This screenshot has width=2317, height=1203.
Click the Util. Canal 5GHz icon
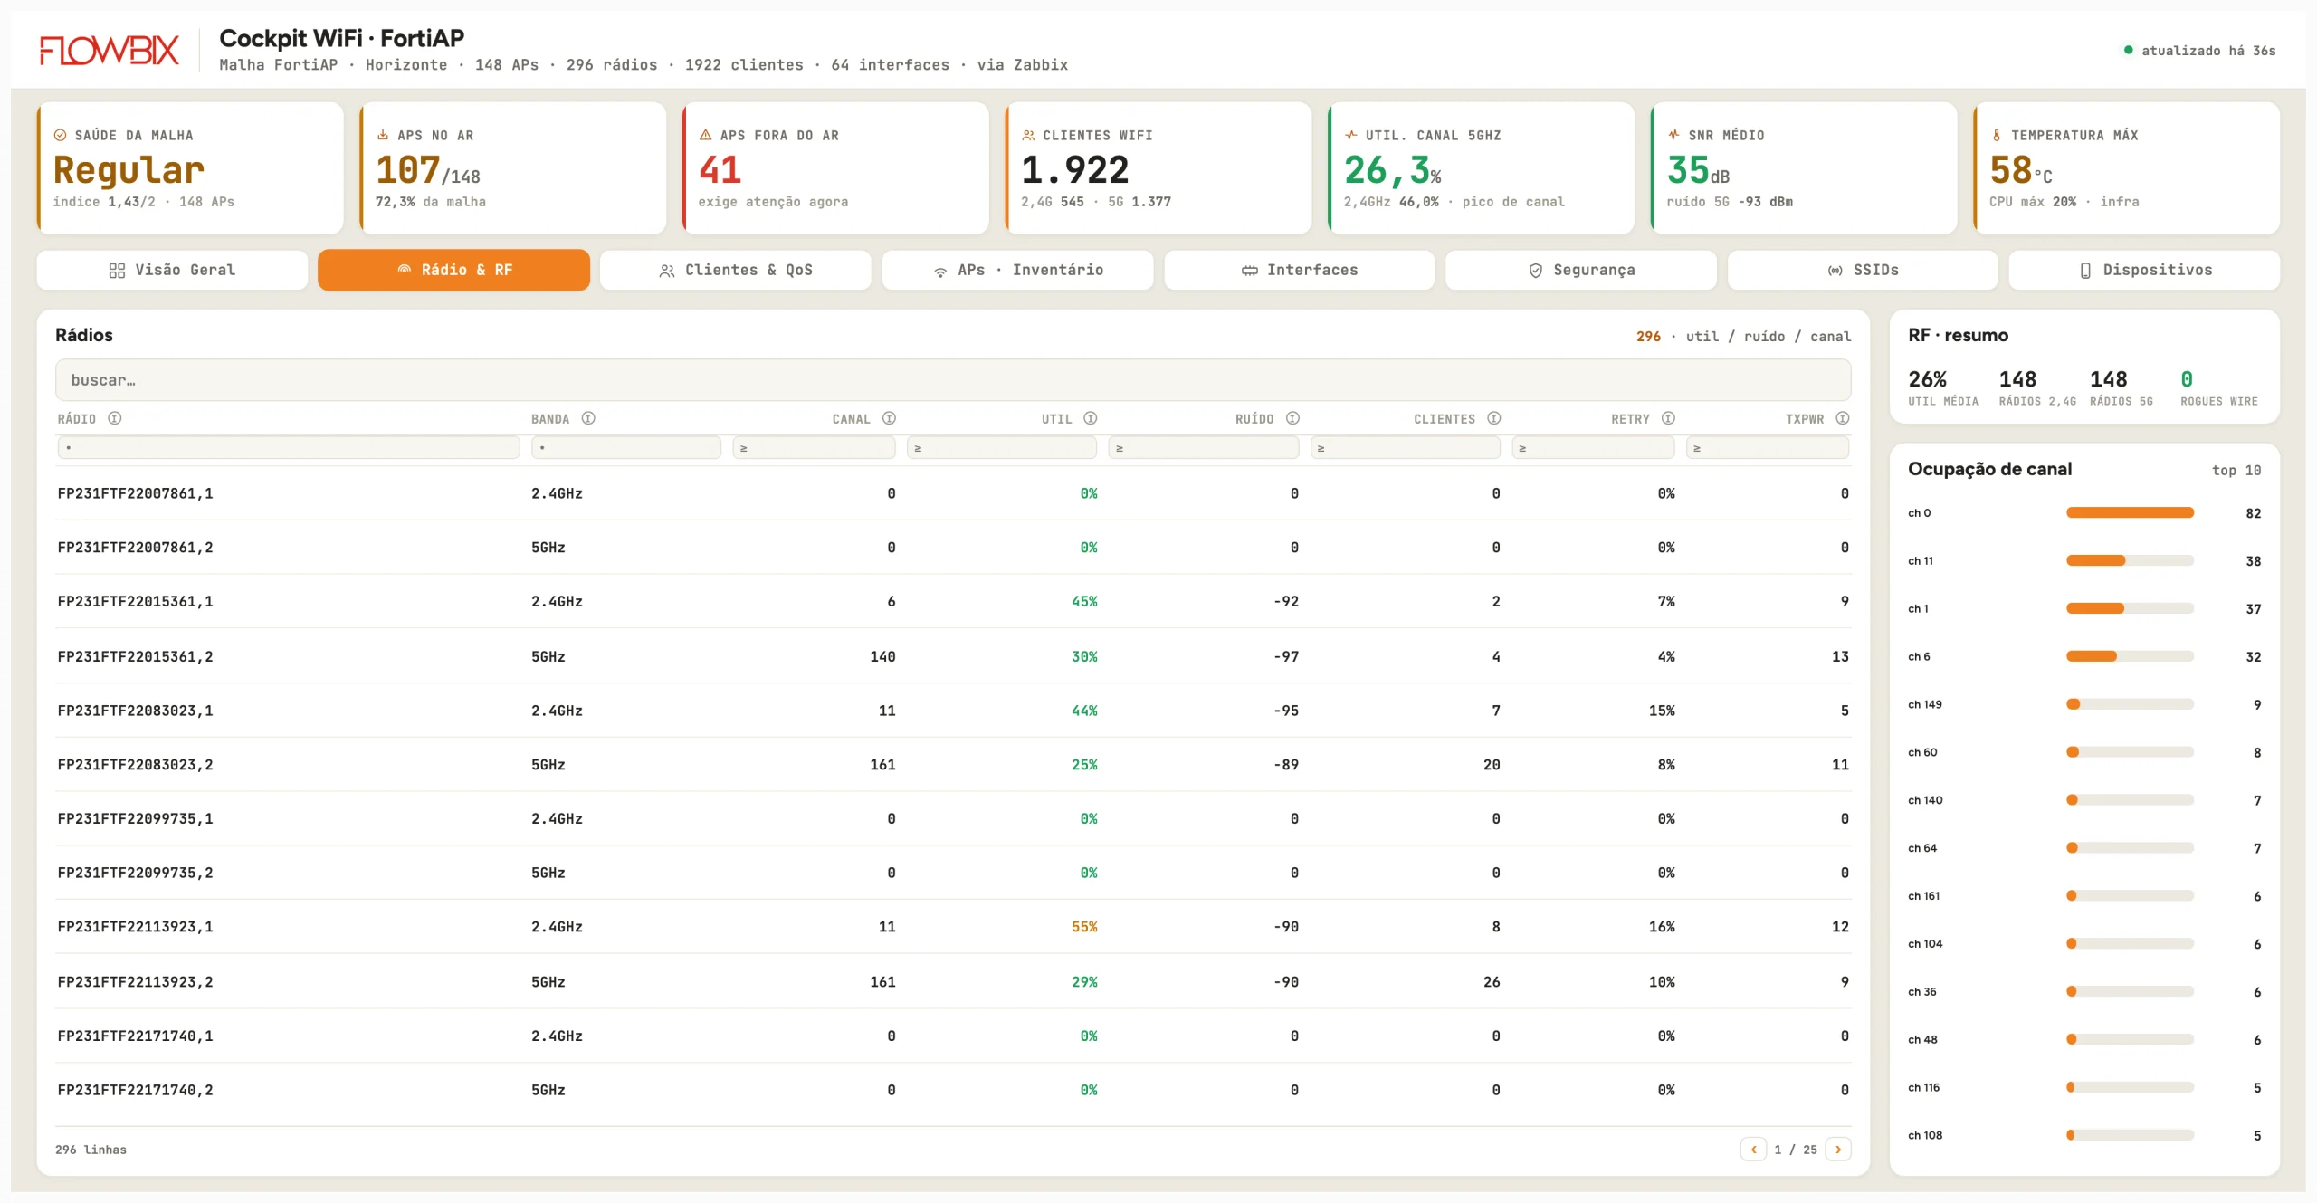(x=1351, y=135)
